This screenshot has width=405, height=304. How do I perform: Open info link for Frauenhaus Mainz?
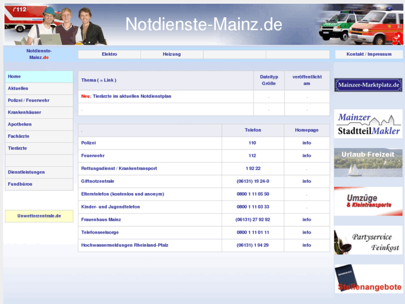(x=306, y=220)
